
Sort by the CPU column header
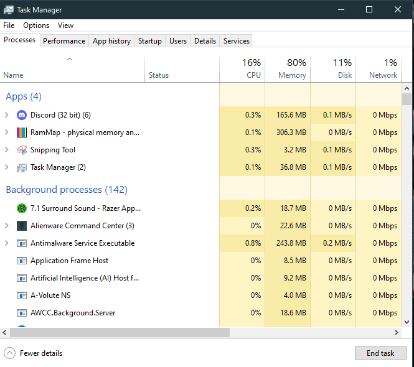(x=242, y=69)
